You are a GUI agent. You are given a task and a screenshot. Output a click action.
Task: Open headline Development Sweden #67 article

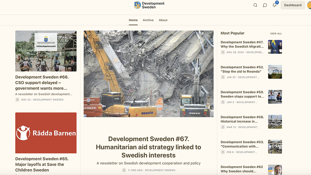click(148, 147)
